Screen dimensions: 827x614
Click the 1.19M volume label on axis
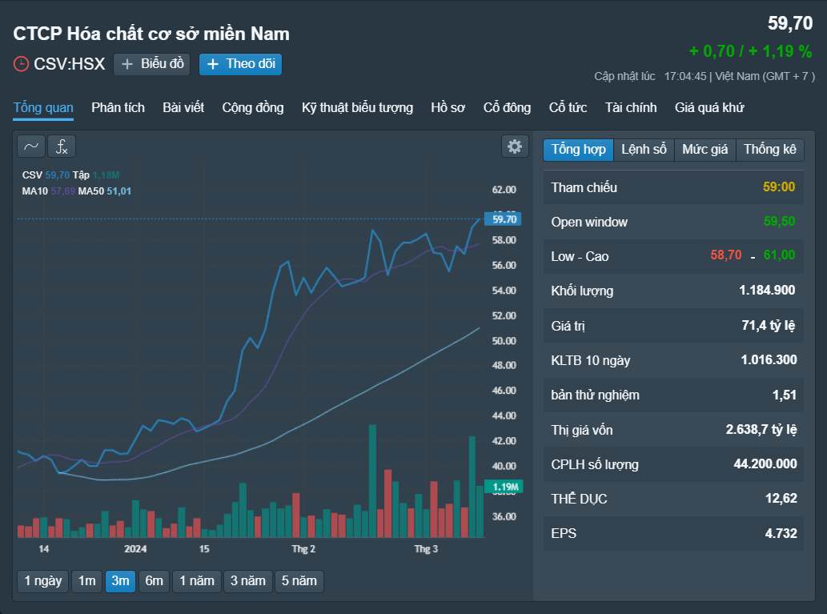click(x=504, y=487)
